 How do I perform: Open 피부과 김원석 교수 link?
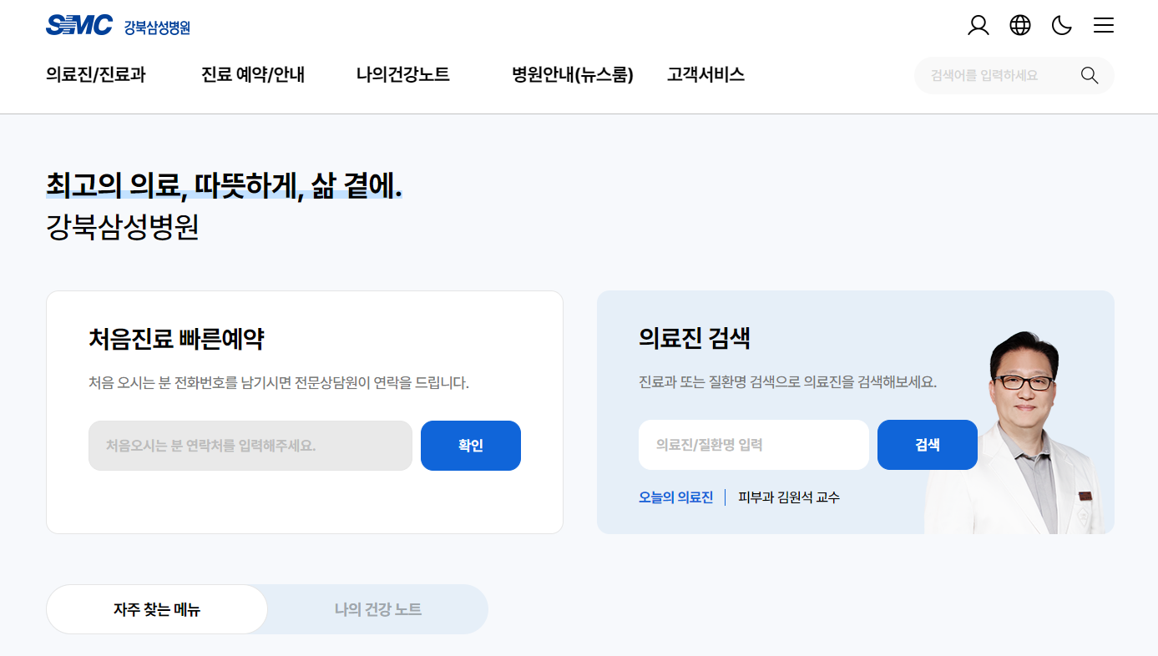pyautogui.click(x=789, y=497)
